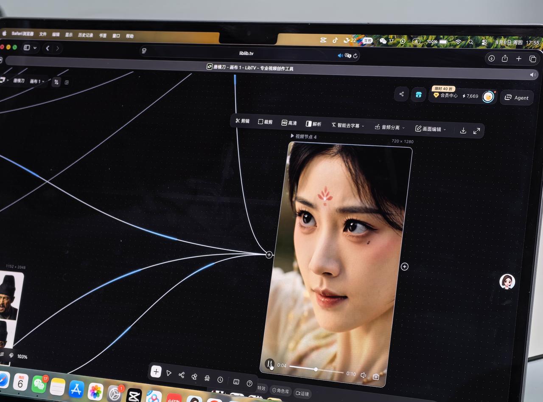Open the 历史记录 menu
Viewport: 543px width, 402px height.
point(85,35)
